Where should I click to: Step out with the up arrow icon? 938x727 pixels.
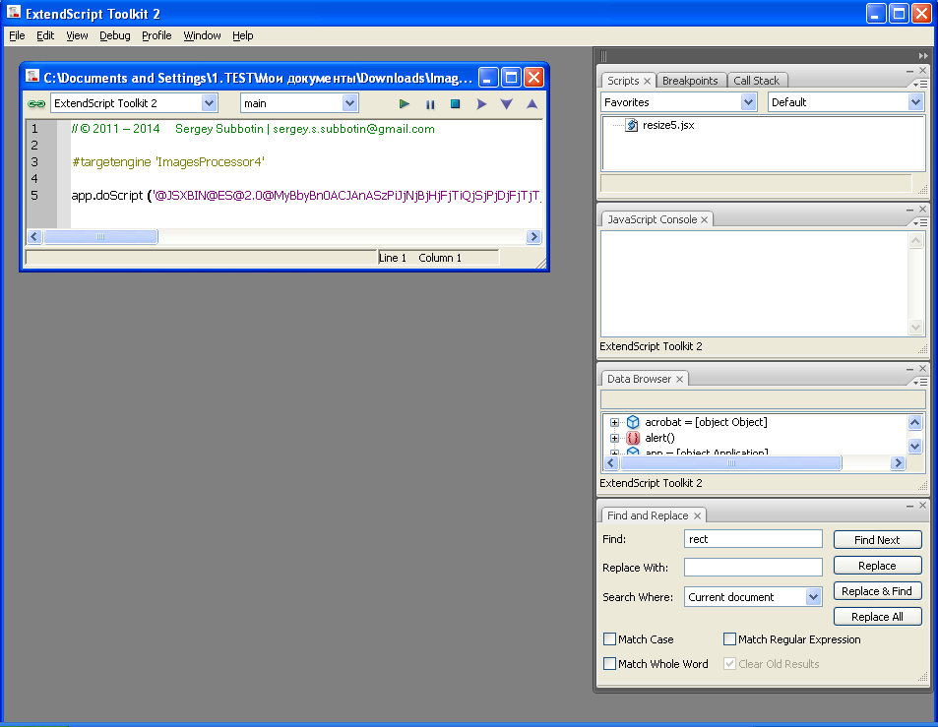click(x=532, y=104)
